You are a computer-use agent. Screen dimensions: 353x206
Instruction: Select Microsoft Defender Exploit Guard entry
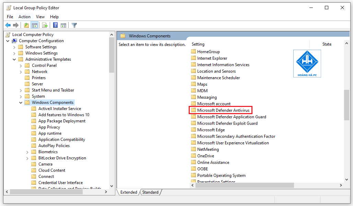(x=227, y=123)
